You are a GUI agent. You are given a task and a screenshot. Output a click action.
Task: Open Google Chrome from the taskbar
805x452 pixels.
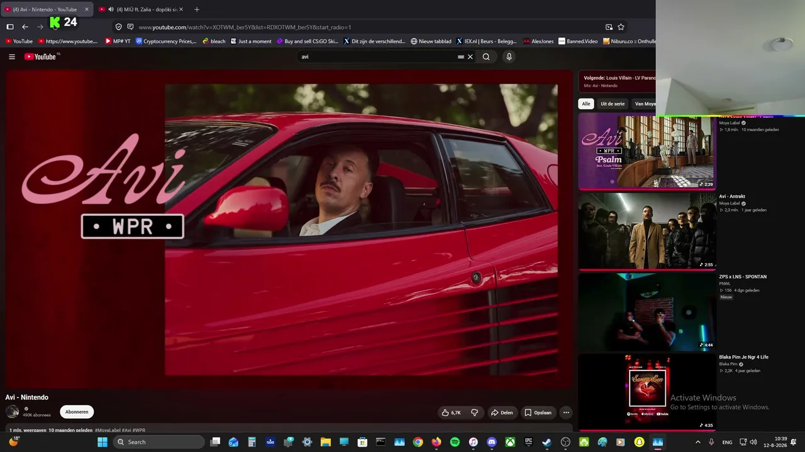coord(418,442)
